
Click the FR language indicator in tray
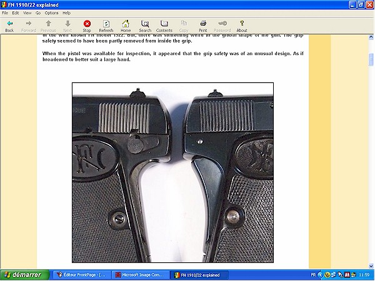click(313, 275)
